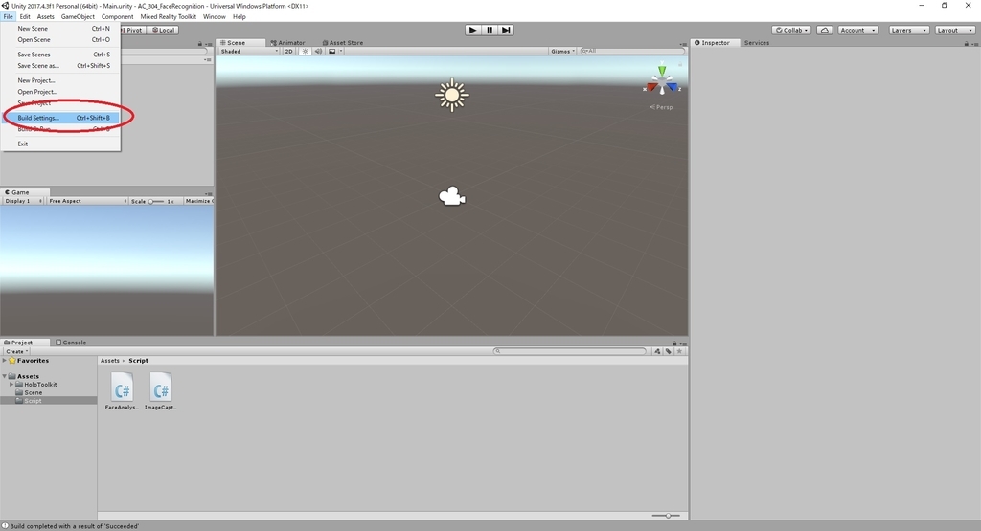Click the Pause button
This screenshot has width=981, height=531.
pos(490,30)
